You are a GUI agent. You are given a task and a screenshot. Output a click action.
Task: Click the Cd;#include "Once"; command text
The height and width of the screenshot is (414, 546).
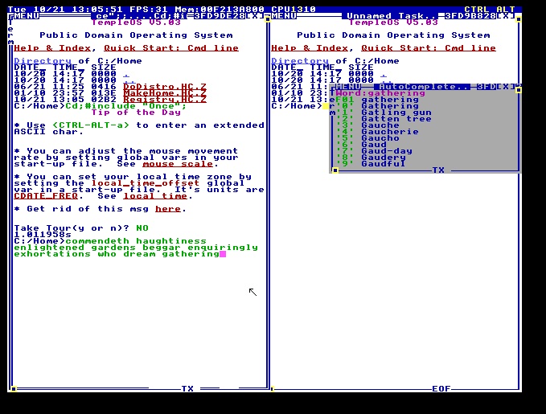coord(125,106)
